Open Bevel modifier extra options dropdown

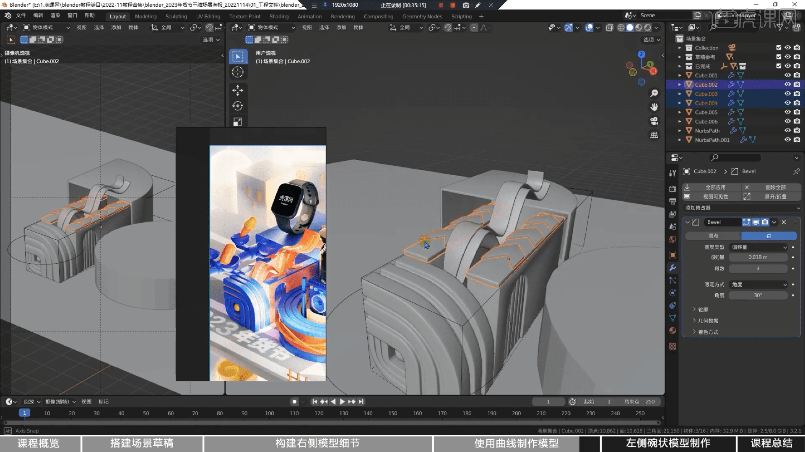pos(774,222)
